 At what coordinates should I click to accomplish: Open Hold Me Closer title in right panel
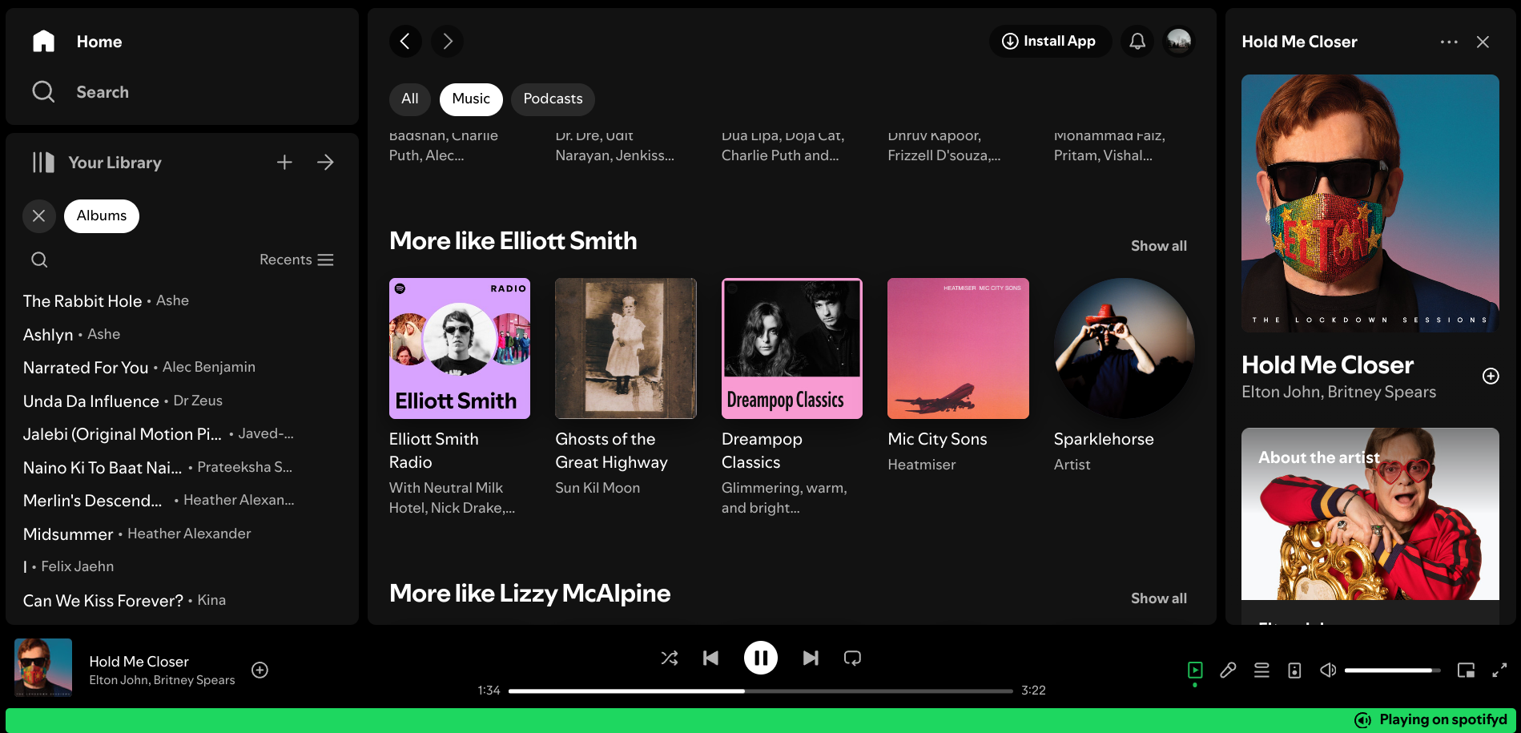point(1327,365)
